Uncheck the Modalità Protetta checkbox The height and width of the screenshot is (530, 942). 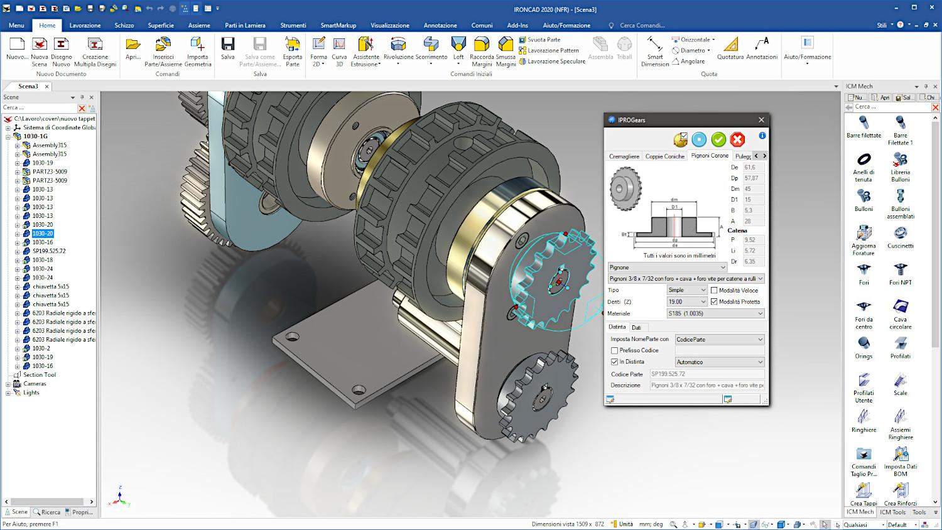pyautogui.click(x=714, y=301)
